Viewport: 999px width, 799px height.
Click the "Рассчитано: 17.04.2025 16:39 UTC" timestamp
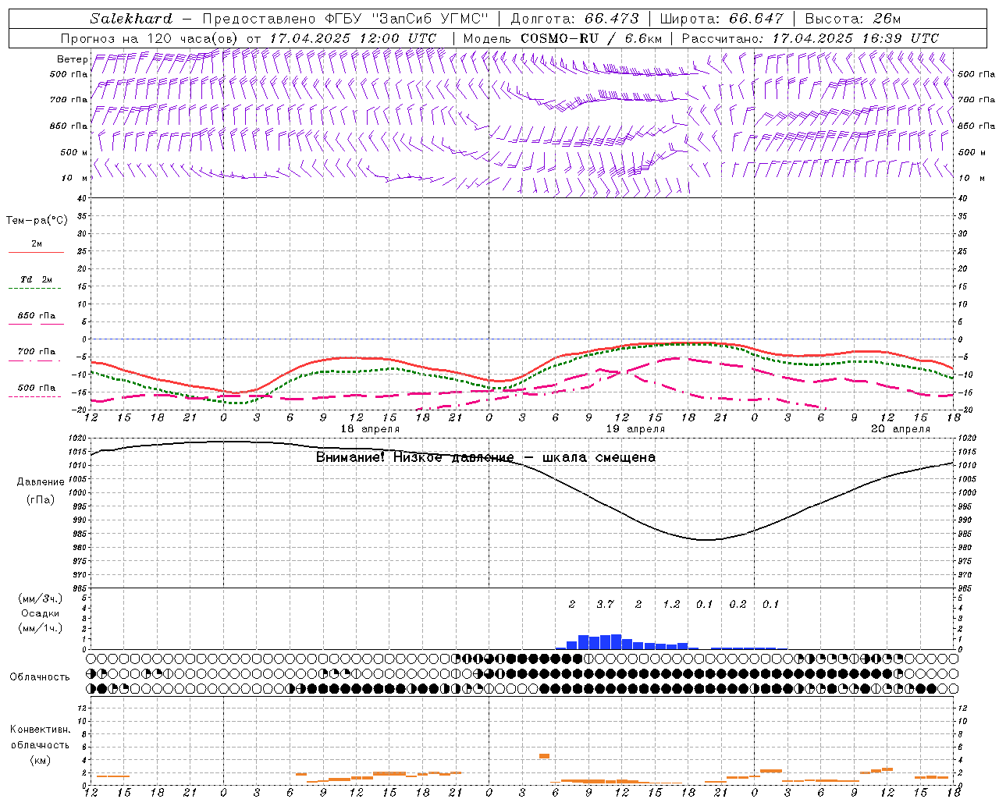(x=810, y=38)
